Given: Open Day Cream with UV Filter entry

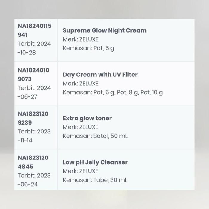Looking at the screenshot, I should (100, 75).
